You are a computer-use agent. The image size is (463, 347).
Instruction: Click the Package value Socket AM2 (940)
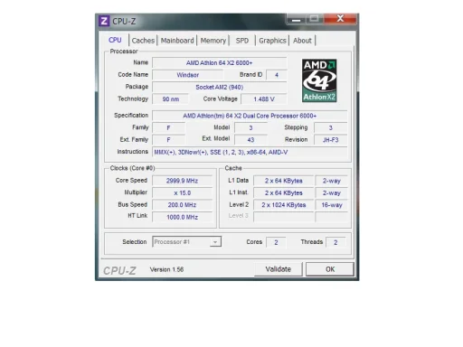click(219, 87)
